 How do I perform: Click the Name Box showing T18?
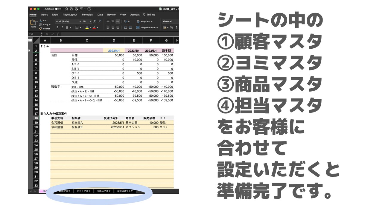[34, 34]
